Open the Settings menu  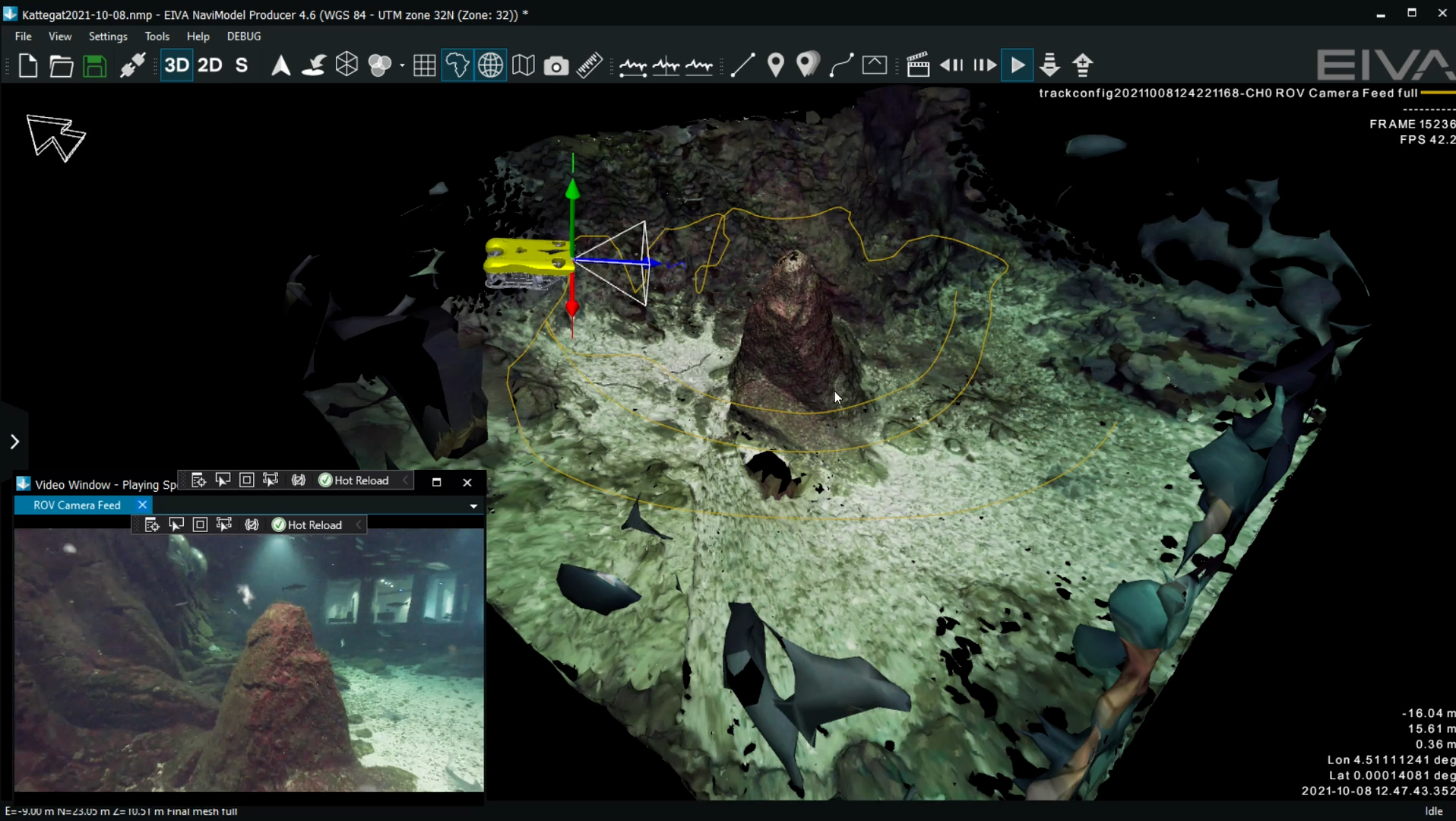[x=108, y=36]
